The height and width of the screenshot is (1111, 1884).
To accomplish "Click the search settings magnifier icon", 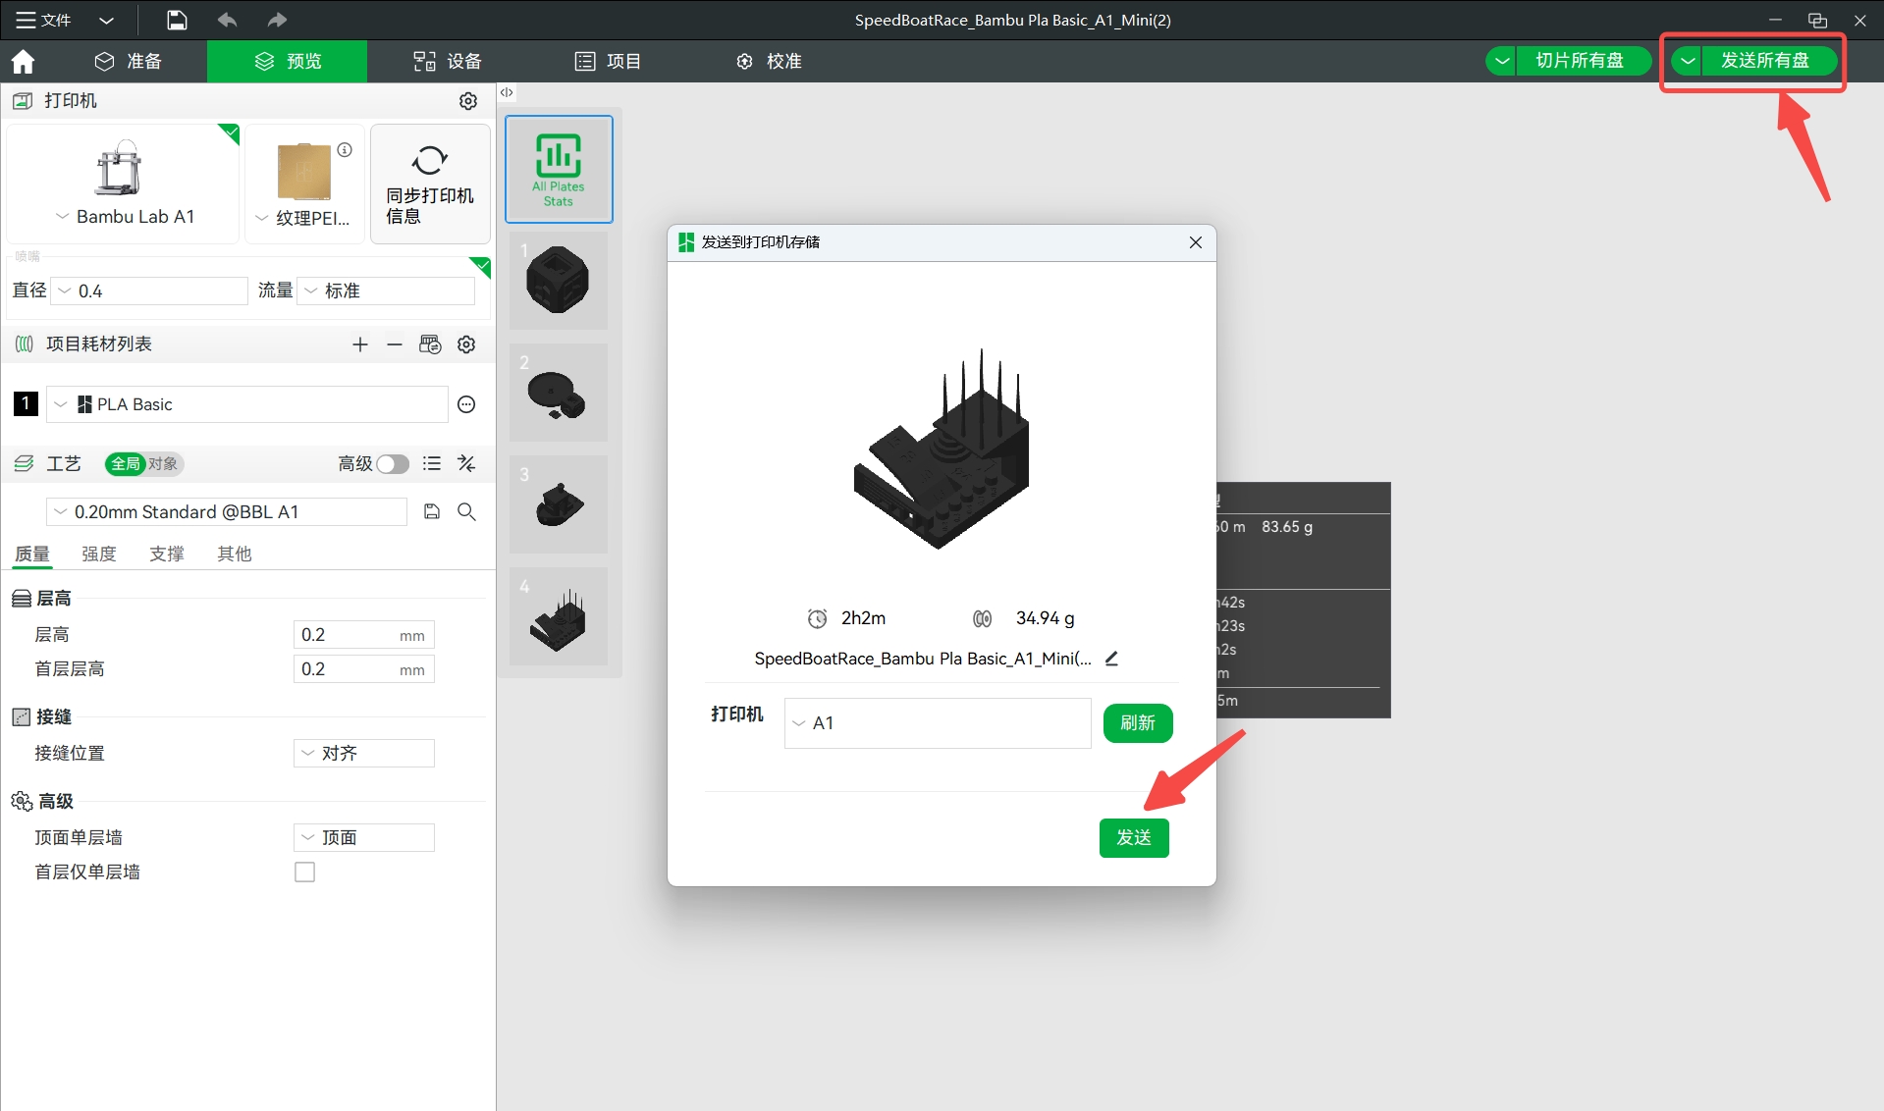I will (x=467, y=512).
